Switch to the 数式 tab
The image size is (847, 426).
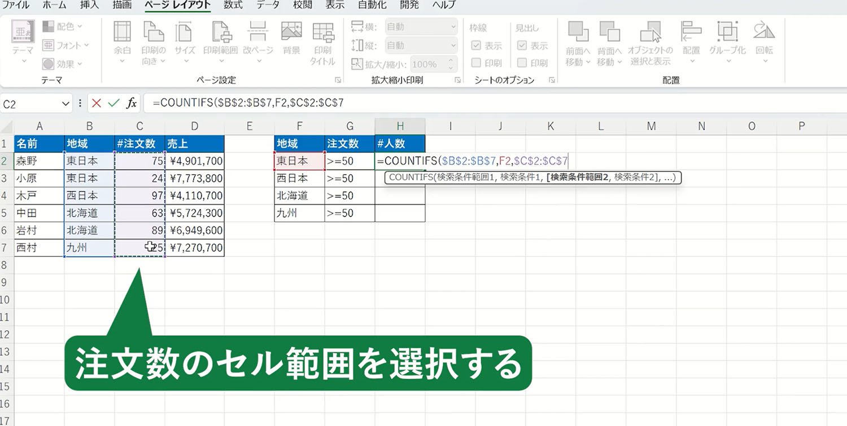[x=233, y=5]
